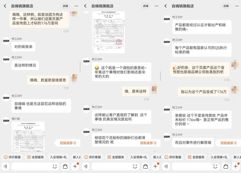Tap message 哦哦，这样啊。就是说因为有这样一件事
The image size is (241, 173).
click(x=39, y=19)
